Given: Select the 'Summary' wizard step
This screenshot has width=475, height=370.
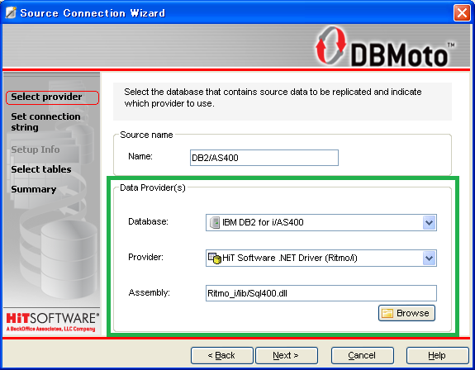Looking at the screenshot, I should tap(34, 189).
